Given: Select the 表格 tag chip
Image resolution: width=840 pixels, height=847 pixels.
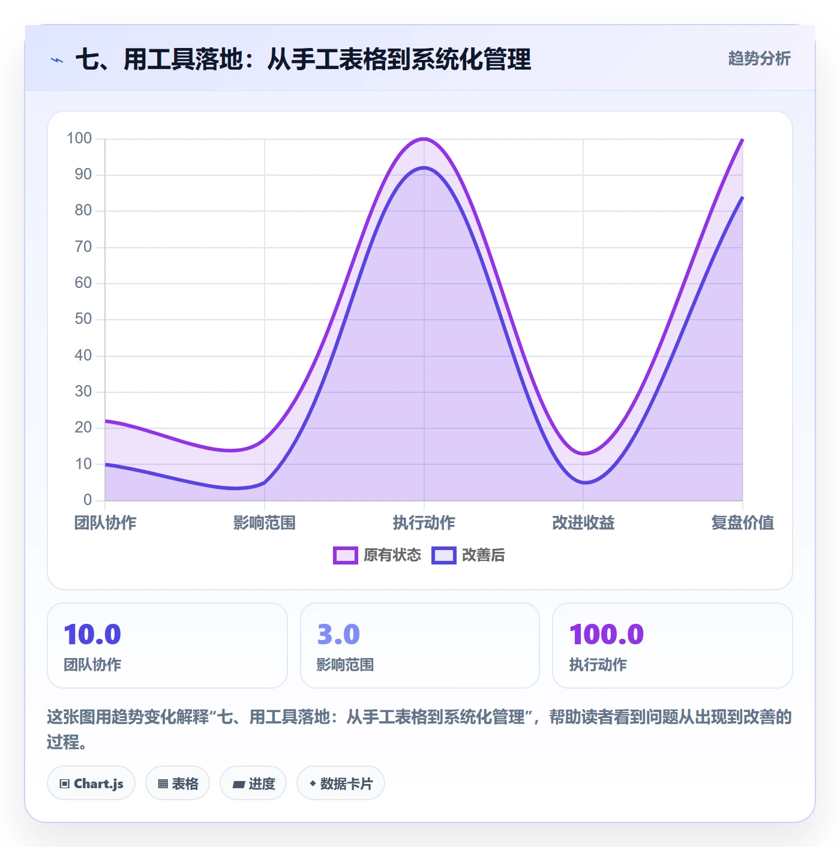Looking at the screenshot, I should (x=178, y=783).
